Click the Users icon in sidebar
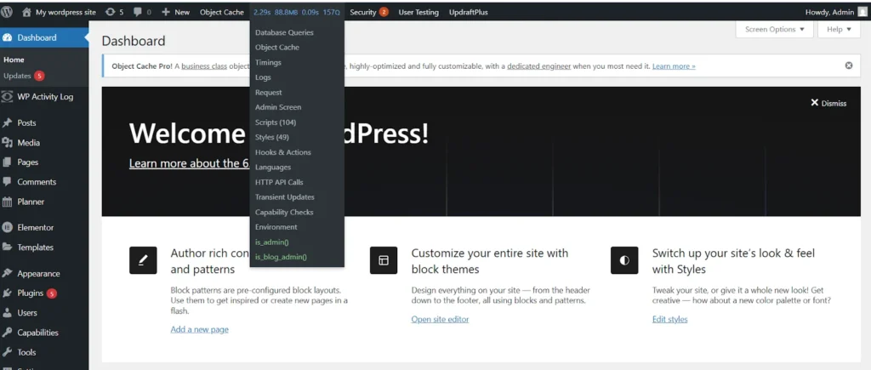The image size is (871, 370). click(x=8, y=313)
